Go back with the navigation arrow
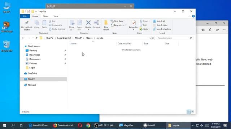 [x=23, y=38]
